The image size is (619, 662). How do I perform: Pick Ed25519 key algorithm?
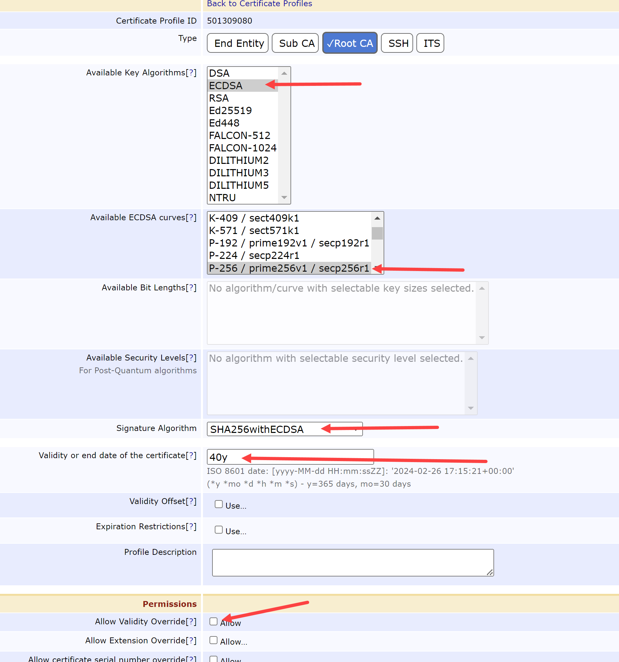(230, 110)
